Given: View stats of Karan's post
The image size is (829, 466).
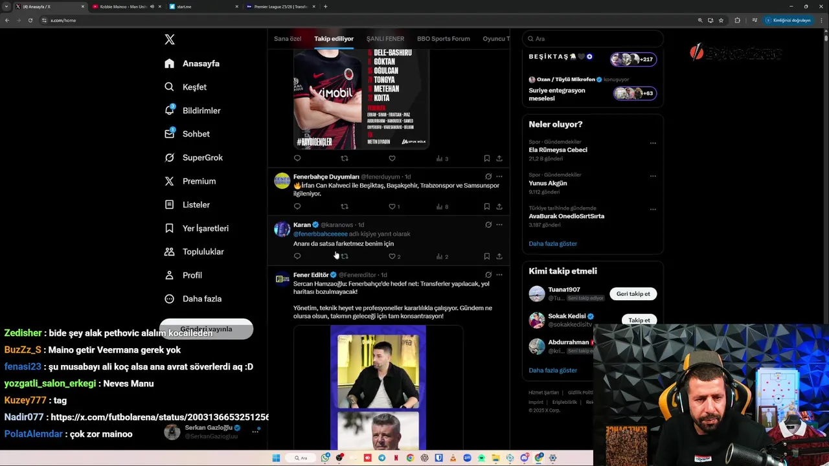Looking at the screenshot, I should pyautogui.click(x=442, y=256).
